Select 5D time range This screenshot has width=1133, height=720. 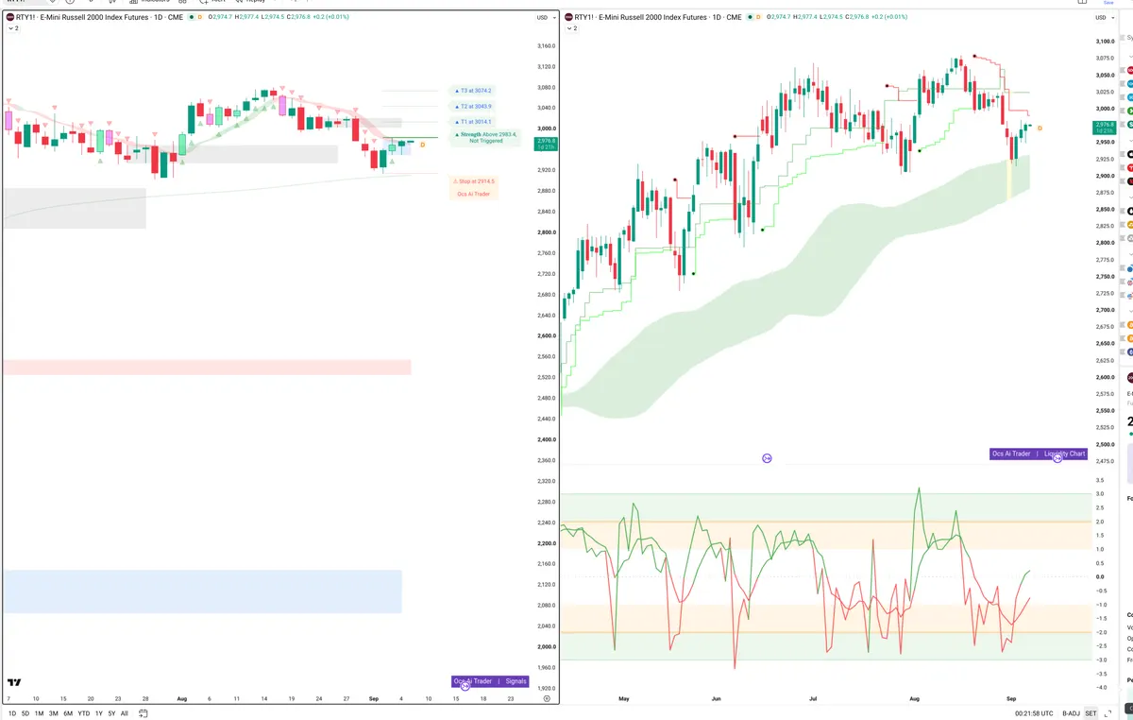(25, 713)
